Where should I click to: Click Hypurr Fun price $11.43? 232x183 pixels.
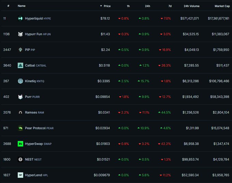pos(105,34)
